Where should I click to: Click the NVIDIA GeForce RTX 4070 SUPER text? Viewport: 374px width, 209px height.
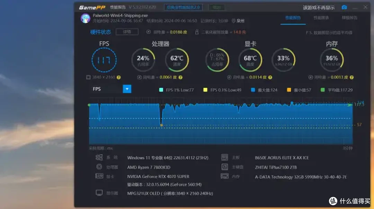click(x=158, y=177)
